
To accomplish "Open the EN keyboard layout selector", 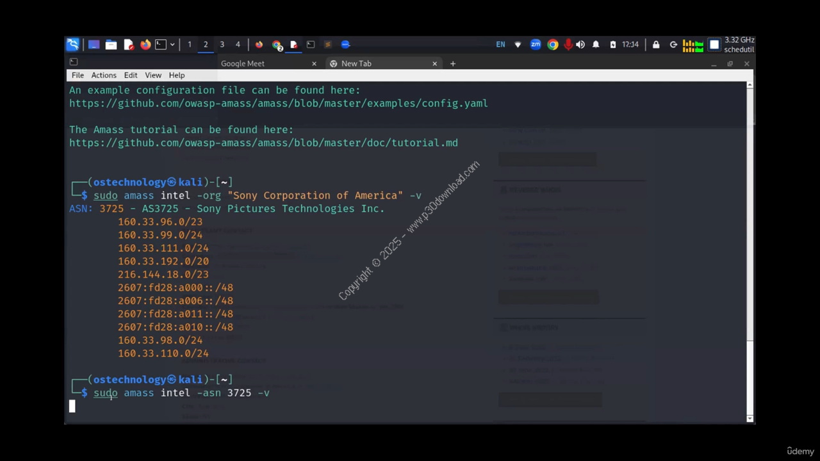I will (x=500, y=44).
